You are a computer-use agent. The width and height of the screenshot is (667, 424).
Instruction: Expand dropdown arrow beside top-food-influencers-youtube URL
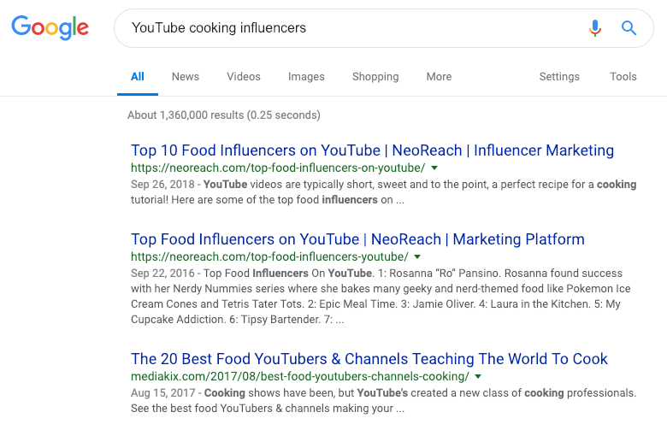click(x=417, y=256)
